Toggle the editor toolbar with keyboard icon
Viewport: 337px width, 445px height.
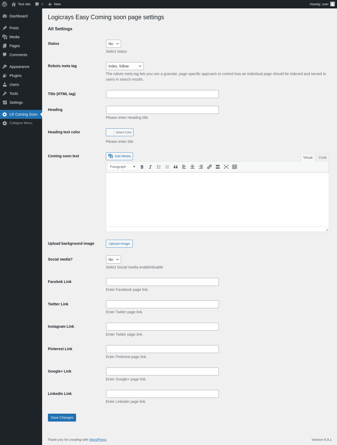point(235,167)
